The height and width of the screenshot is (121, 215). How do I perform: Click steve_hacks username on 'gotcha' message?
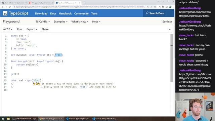coord(186,55)
